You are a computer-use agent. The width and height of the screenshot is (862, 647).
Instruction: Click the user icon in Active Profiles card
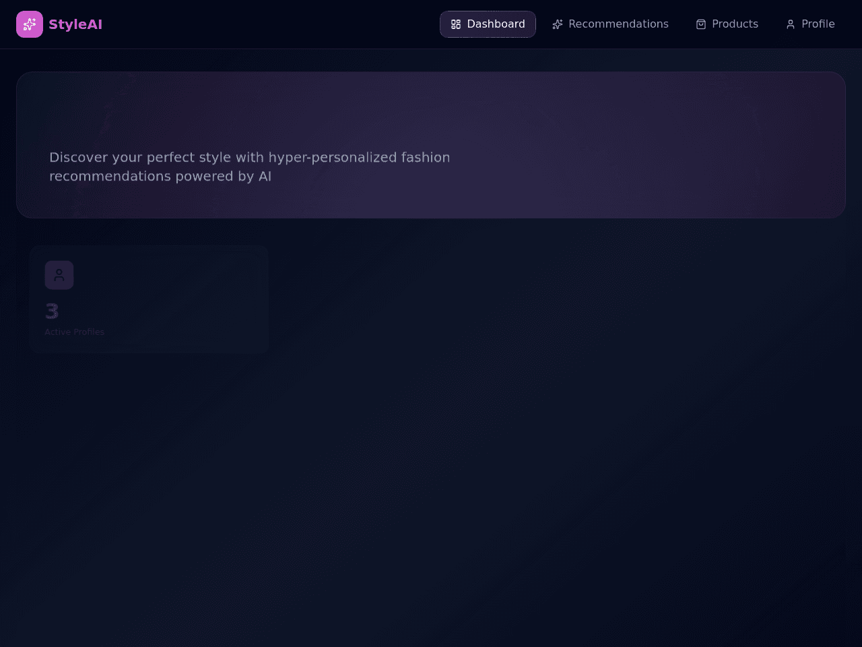[x=59, y=275]
